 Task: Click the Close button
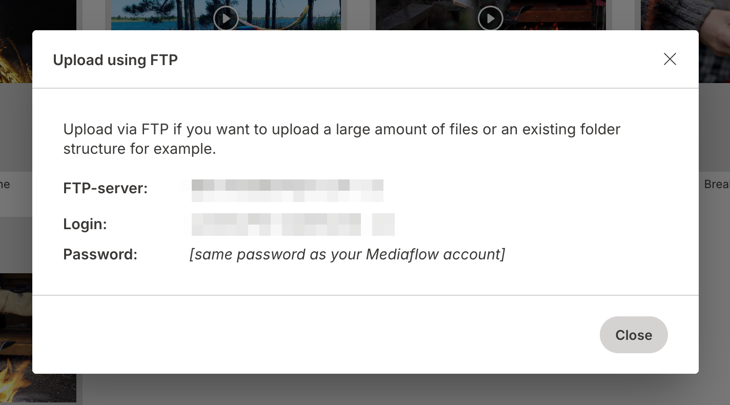tap(634, 335)
